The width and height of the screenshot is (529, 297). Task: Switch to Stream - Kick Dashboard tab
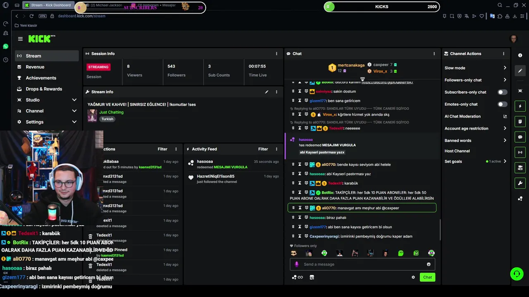[x=48, y=5]
